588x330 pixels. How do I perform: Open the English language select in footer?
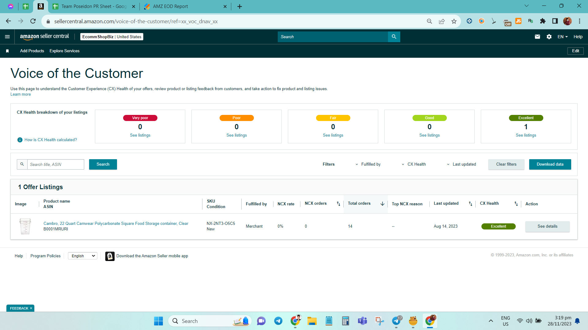[83, 256]
